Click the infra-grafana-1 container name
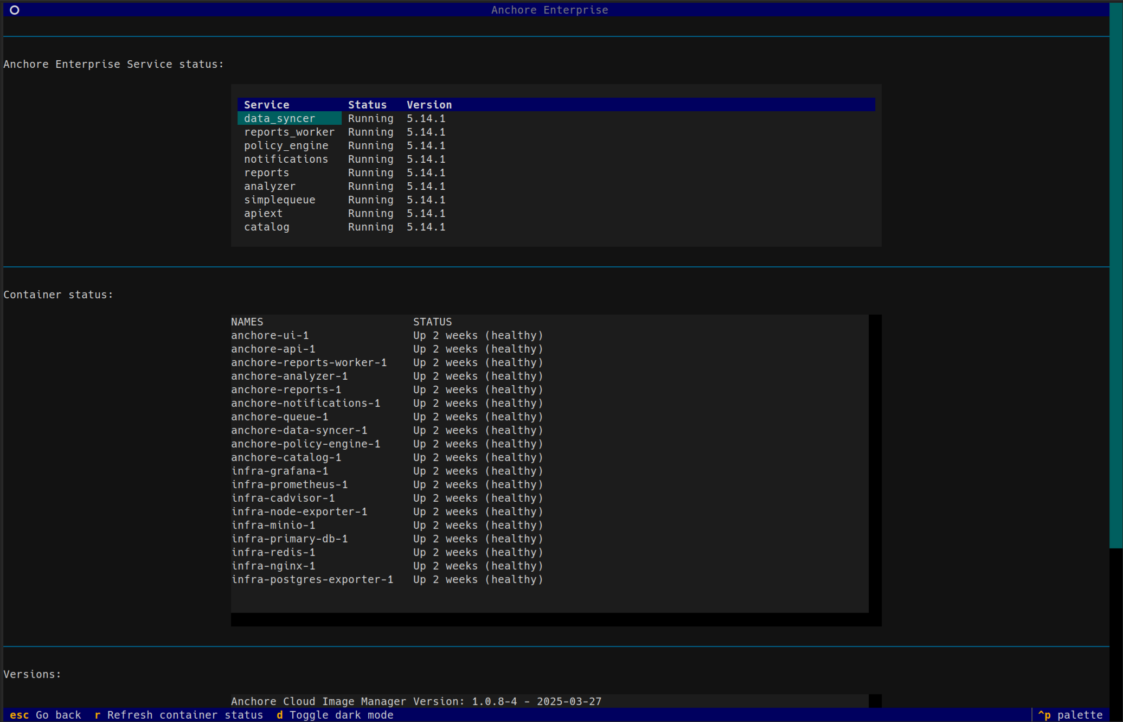 pos(279,471)
